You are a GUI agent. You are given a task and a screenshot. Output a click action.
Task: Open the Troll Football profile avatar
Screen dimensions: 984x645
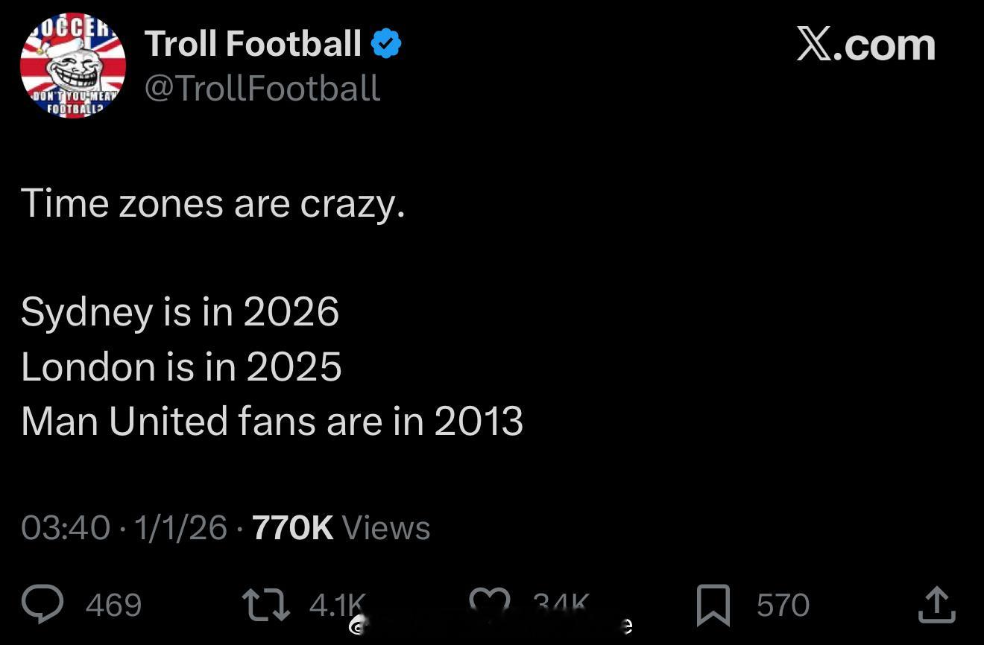pyautogui.click(x=73, y=66)
